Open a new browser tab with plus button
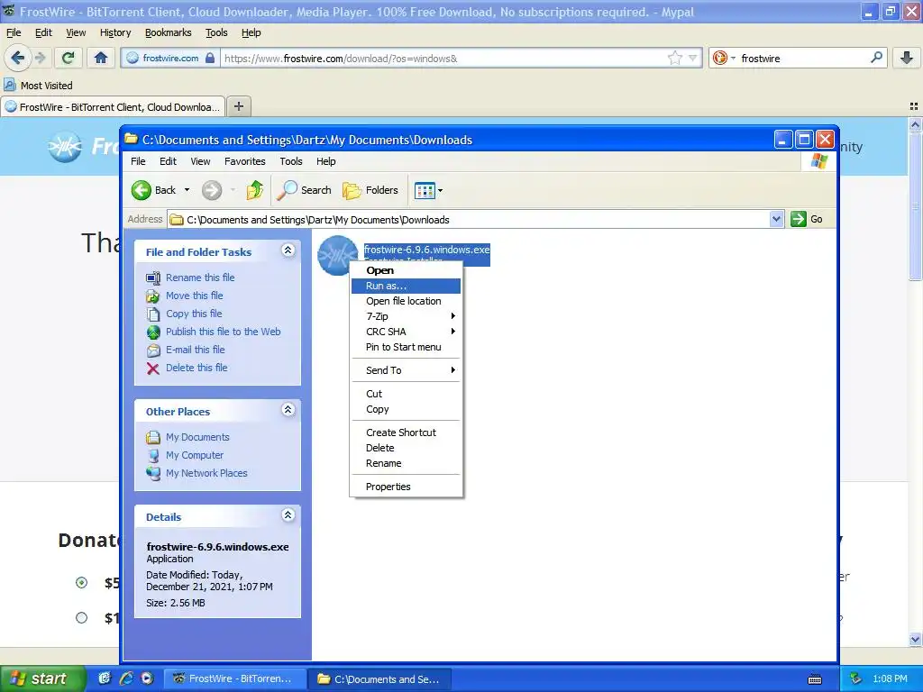 click(x=238, y=106)
